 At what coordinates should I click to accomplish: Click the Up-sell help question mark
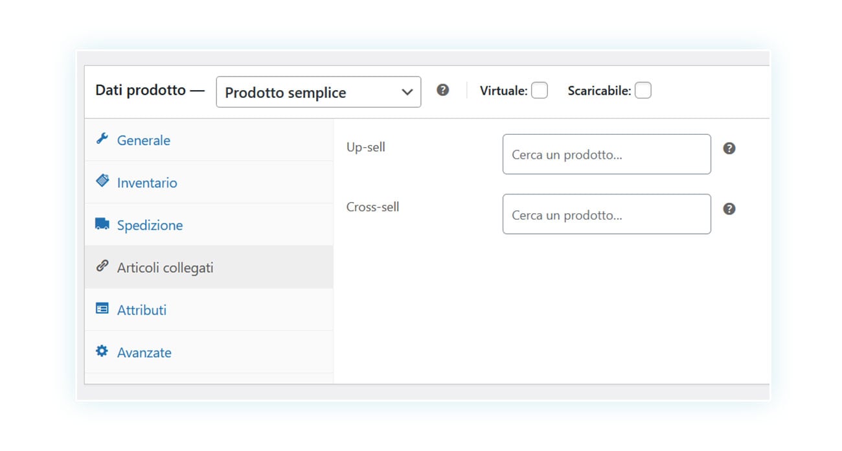tap(729, 148)
